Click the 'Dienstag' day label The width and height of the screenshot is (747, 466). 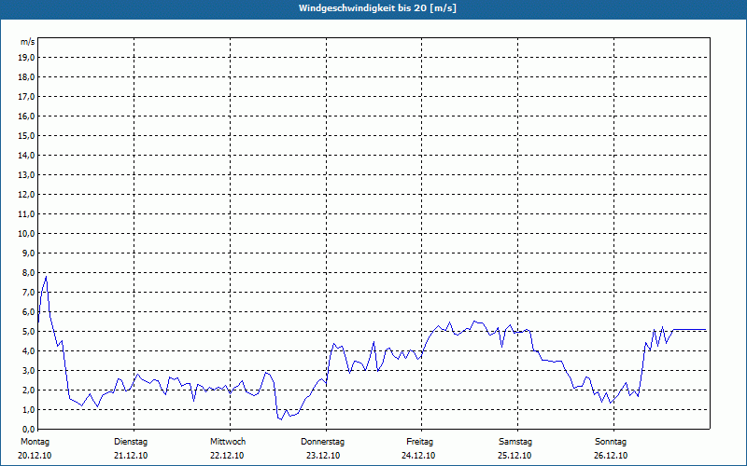pyautogui.click(x=131, y=442)
